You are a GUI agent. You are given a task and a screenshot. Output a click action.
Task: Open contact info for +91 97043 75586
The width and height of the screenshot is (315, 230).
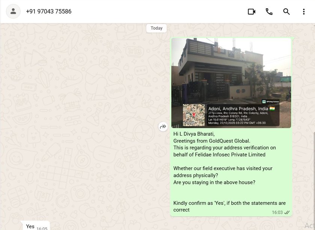click(x=49, y=12)
